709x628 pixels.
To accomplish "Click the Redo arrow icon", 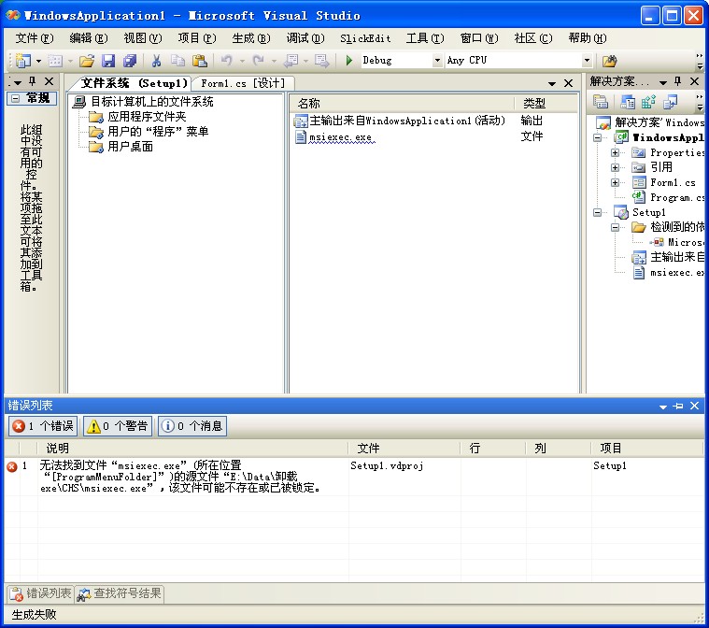I will [x=258, y=60].
